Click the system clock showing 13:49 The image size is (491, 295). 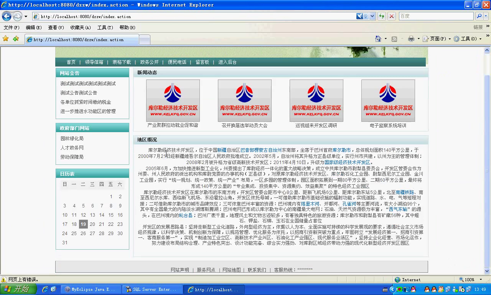[x=480, y=290]
